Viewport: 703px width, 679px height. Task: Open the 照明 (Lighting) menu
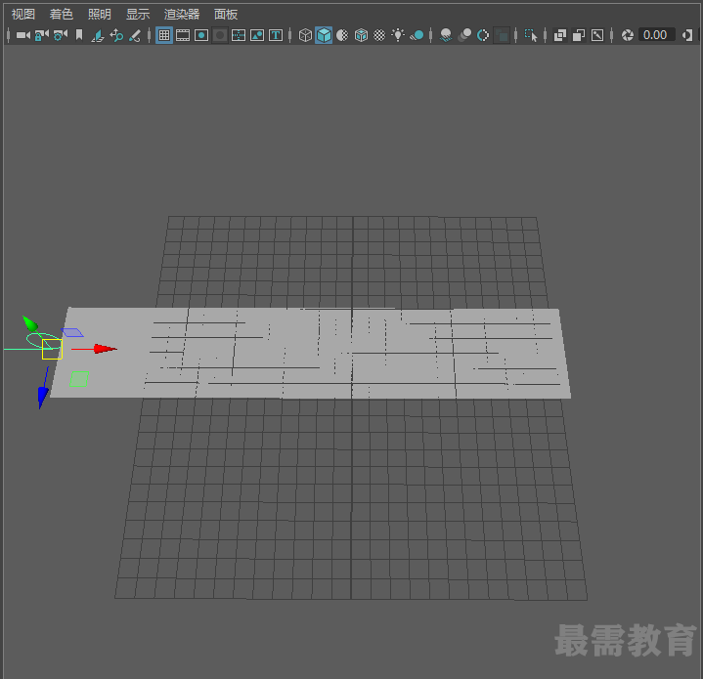[x=100, y=15]
